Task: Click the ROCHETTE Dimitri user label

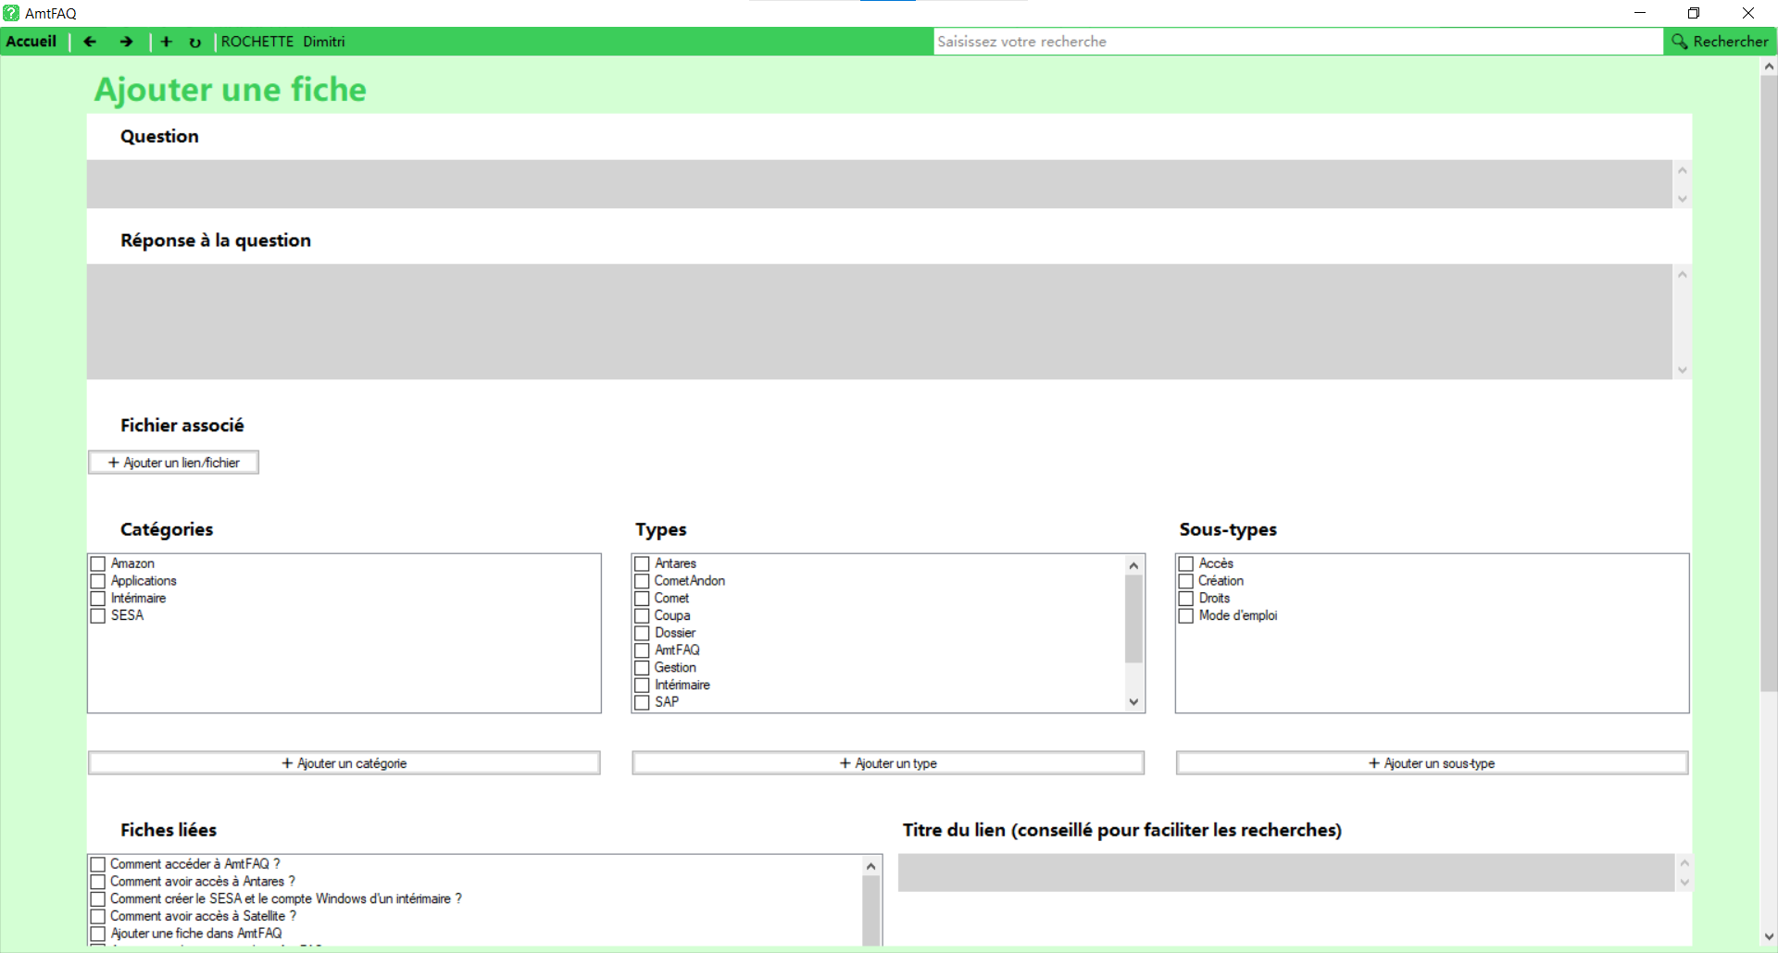Action: click(x=282, y=42)
